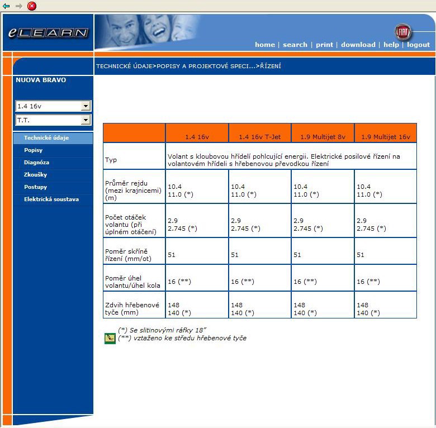Select Technické údaje in the sidebar
Image resolution: width=436 pixels, height=428 pixels.
(x=46, y=138)
